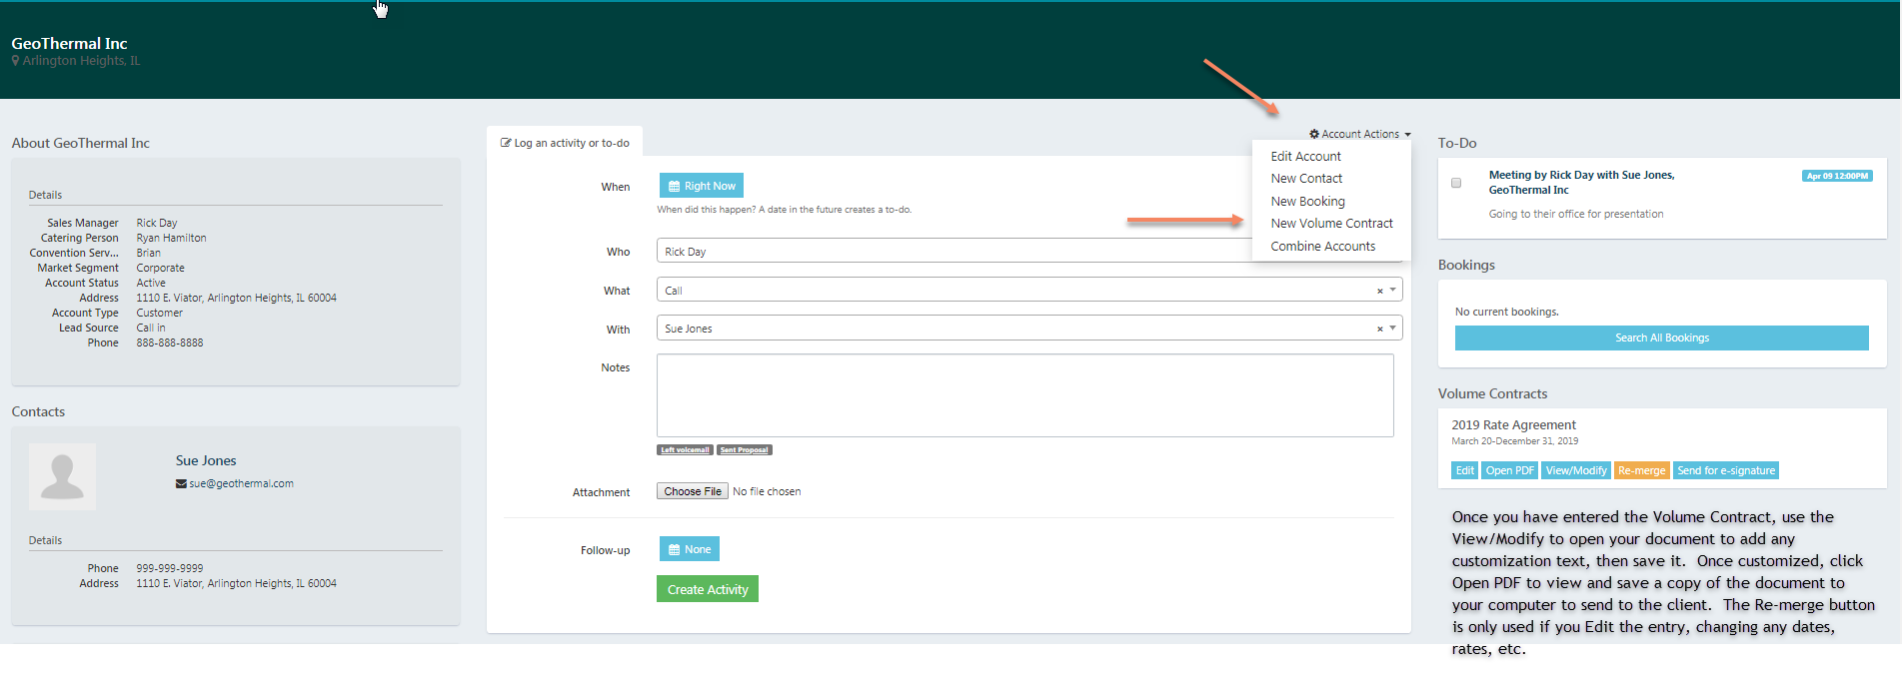
Task: Check the Rick Day meeting to-do checkbox
Action: pyautogui.click(x=1456, y=183)
